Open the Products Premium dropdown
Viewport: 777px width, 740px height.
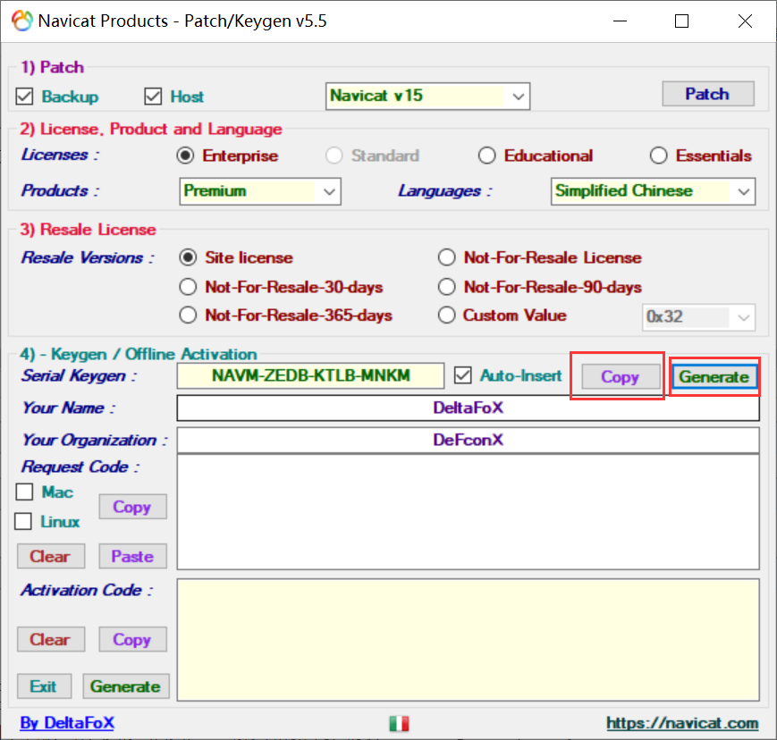(260, 191)
